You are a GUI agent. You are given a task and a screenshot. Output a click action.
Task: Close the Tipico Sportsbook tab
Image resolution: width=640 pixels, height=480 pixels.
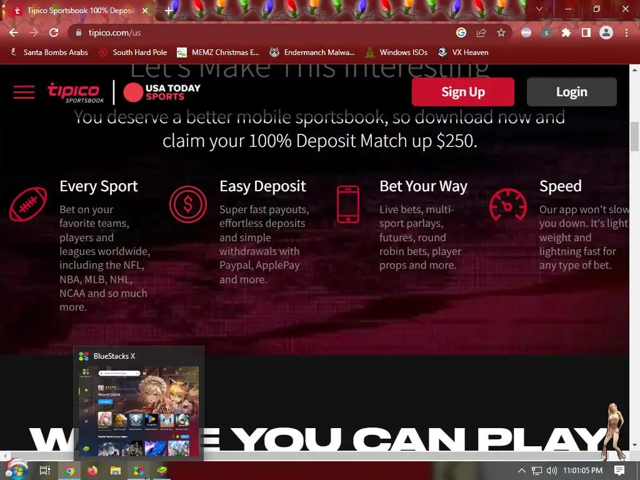(x=145, y=11)
